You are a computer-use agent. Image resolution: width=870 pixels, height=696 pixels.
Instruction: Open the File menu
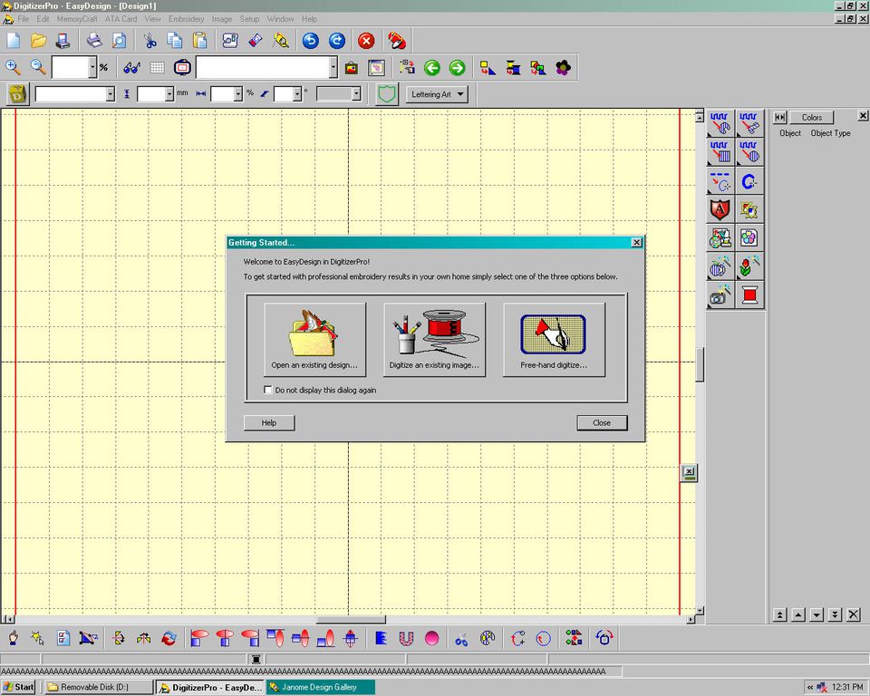23,19
